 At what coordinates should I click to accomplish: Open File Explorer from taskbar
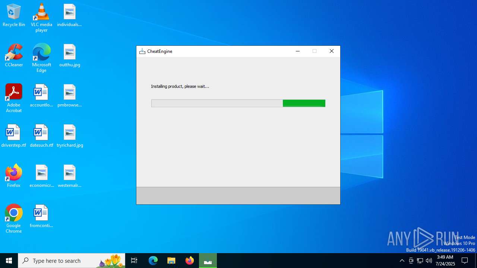click(x=171, y=261)
